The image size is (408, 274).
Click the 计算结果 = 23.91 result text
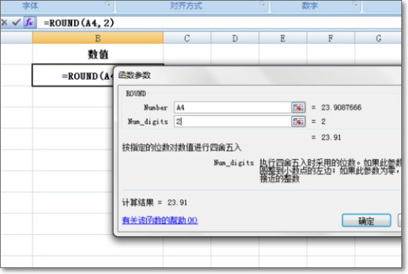point(154,202)
